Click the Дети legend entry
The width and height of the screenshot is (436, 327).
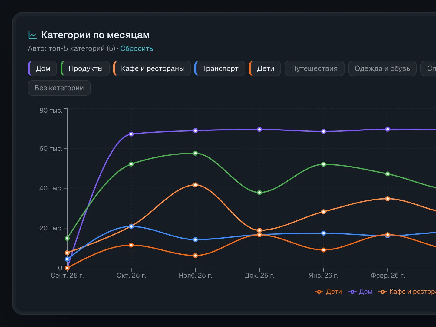[x=328, y=292]
